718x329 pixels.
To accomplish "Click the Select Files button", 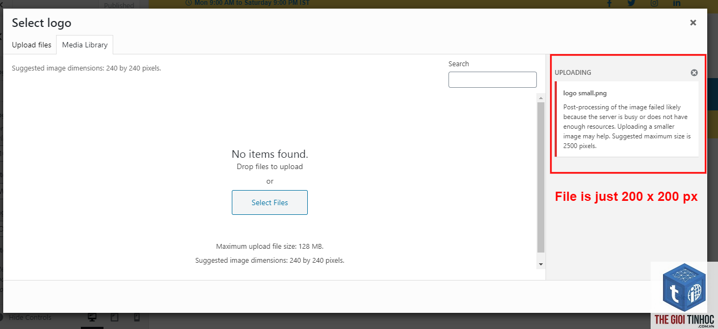I will pos(270,202).
